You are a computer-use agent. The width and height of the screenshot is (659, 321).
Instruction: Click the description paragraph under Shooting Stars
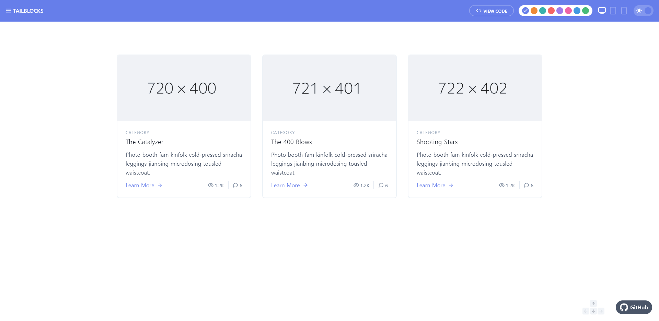pyautogui.click(x=475, y=164)
